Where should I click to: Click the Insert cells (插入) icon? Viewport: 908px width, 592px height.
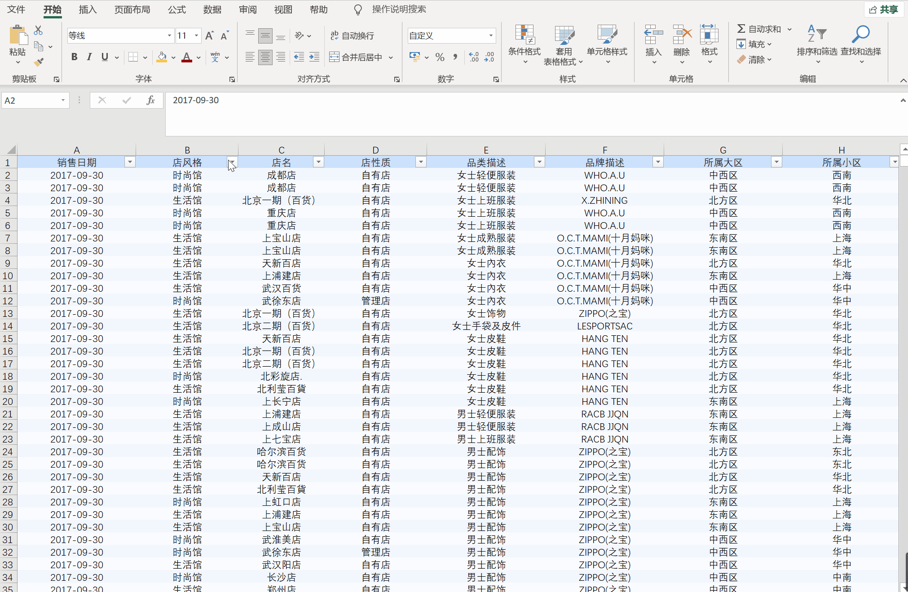(x=653, y=35)
